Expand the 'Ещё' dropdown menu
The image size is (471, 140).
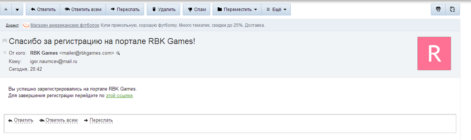point(276,10)
